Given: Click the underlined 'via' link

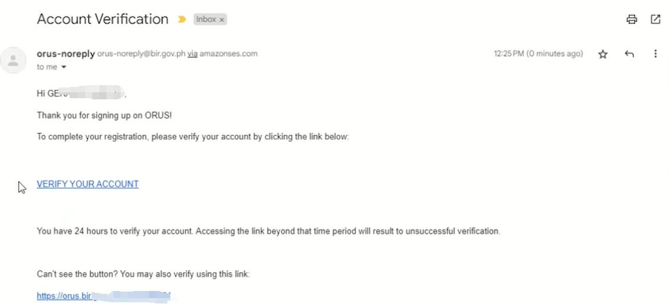Looking at the screenshot, I should (192, 54).
